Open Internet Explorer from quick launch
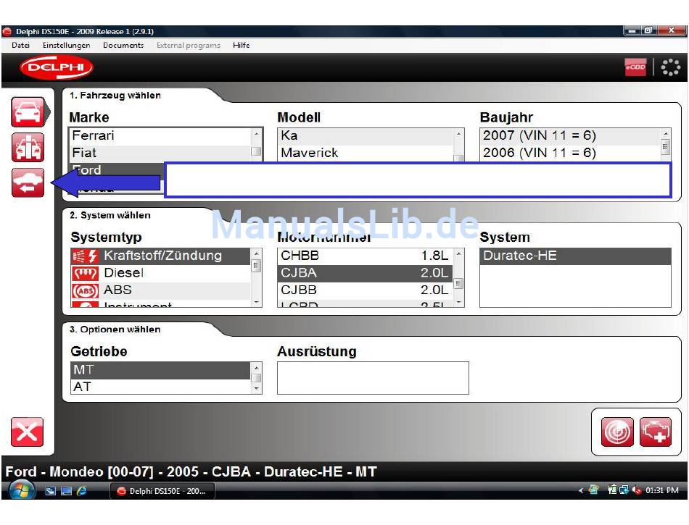 pos(82,491)
